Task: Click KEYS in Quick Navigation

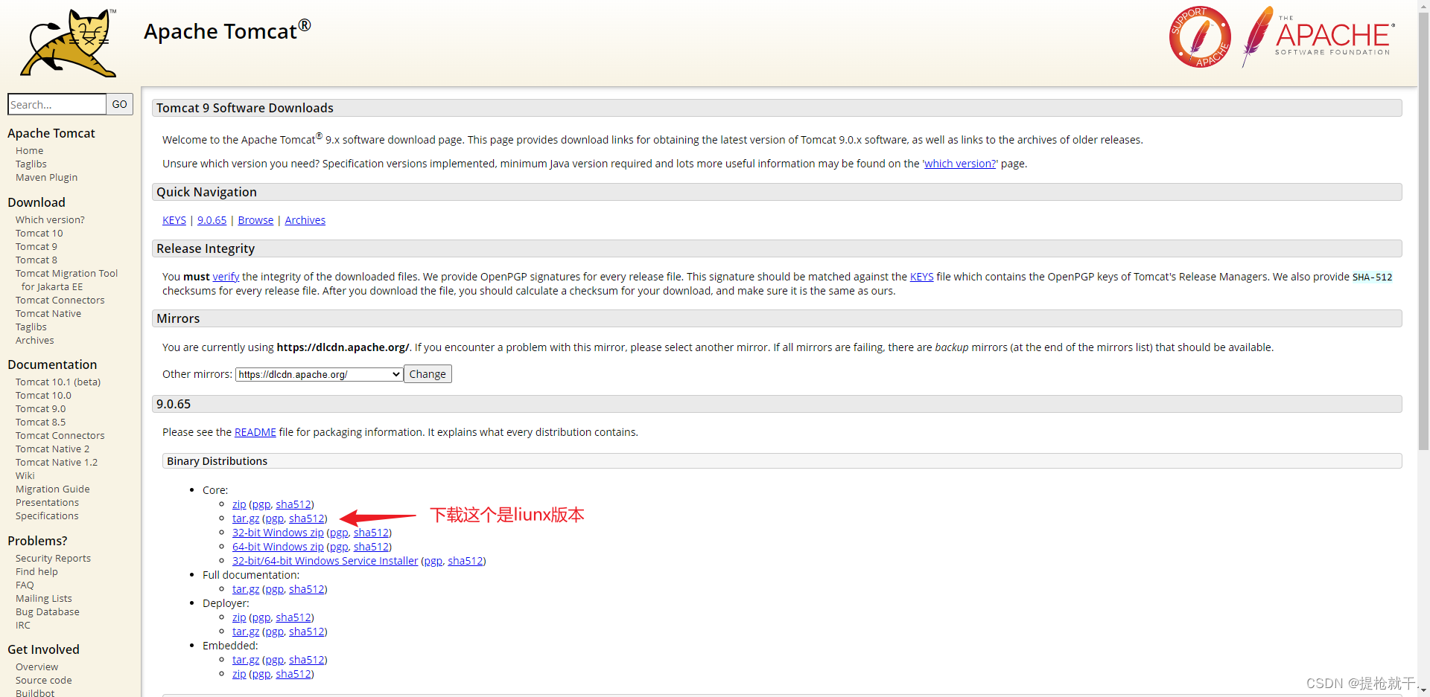Action: [174, 220]
